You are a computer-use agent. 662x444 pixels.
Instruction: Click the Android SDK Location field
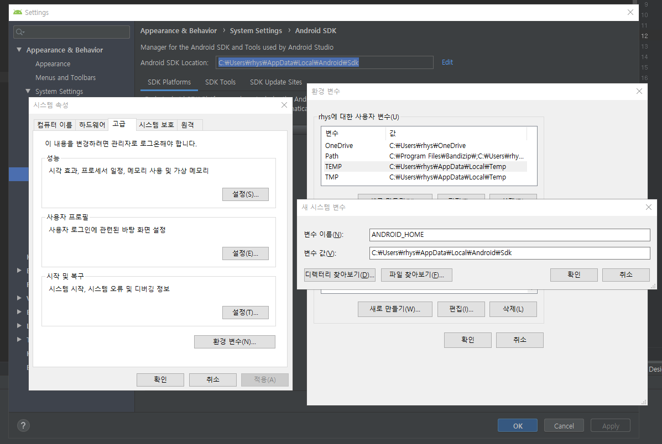click(324, 62)
